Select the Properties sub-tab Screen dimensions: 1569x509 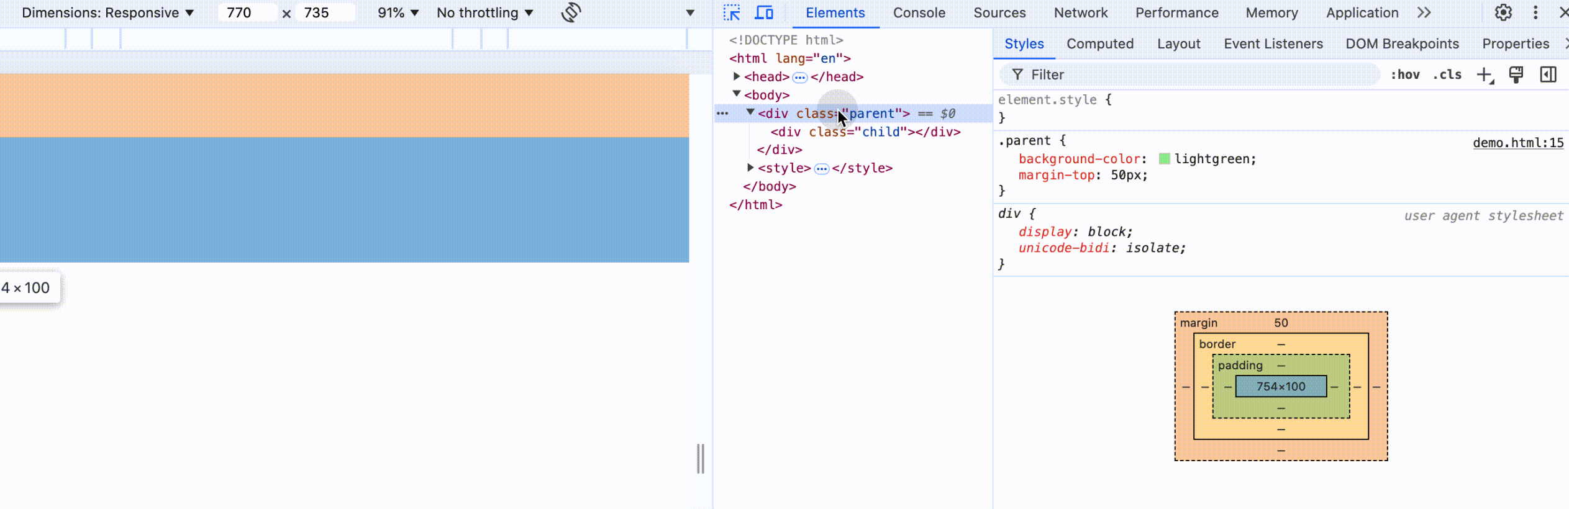click(x=1516, y=44)
